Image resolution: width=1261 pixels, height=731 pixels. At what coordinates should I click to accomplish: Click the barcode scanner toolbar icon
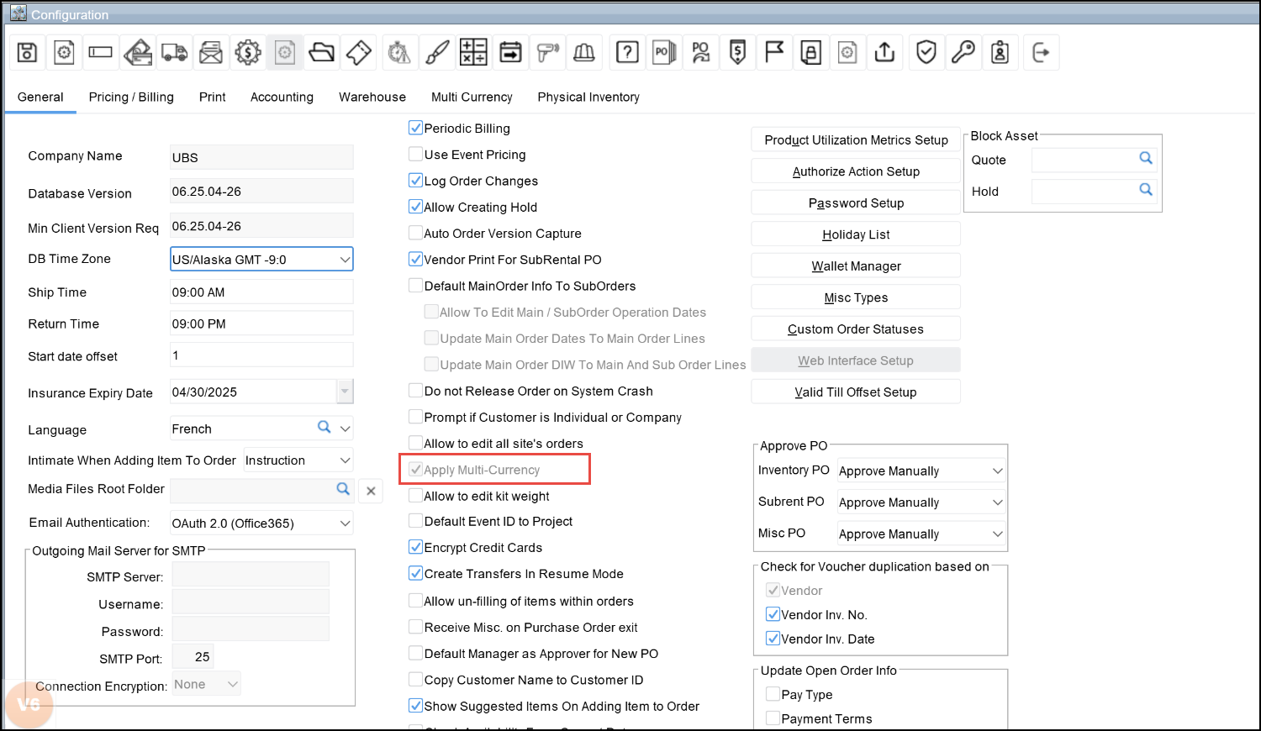point(547,53)
